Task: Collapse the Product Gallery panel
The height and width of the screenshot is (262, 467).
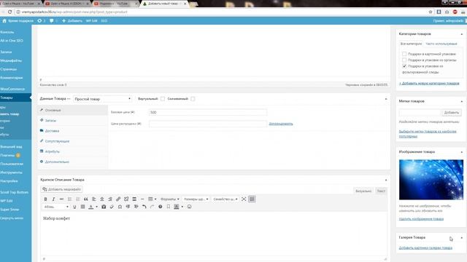Action: (462, 238)
